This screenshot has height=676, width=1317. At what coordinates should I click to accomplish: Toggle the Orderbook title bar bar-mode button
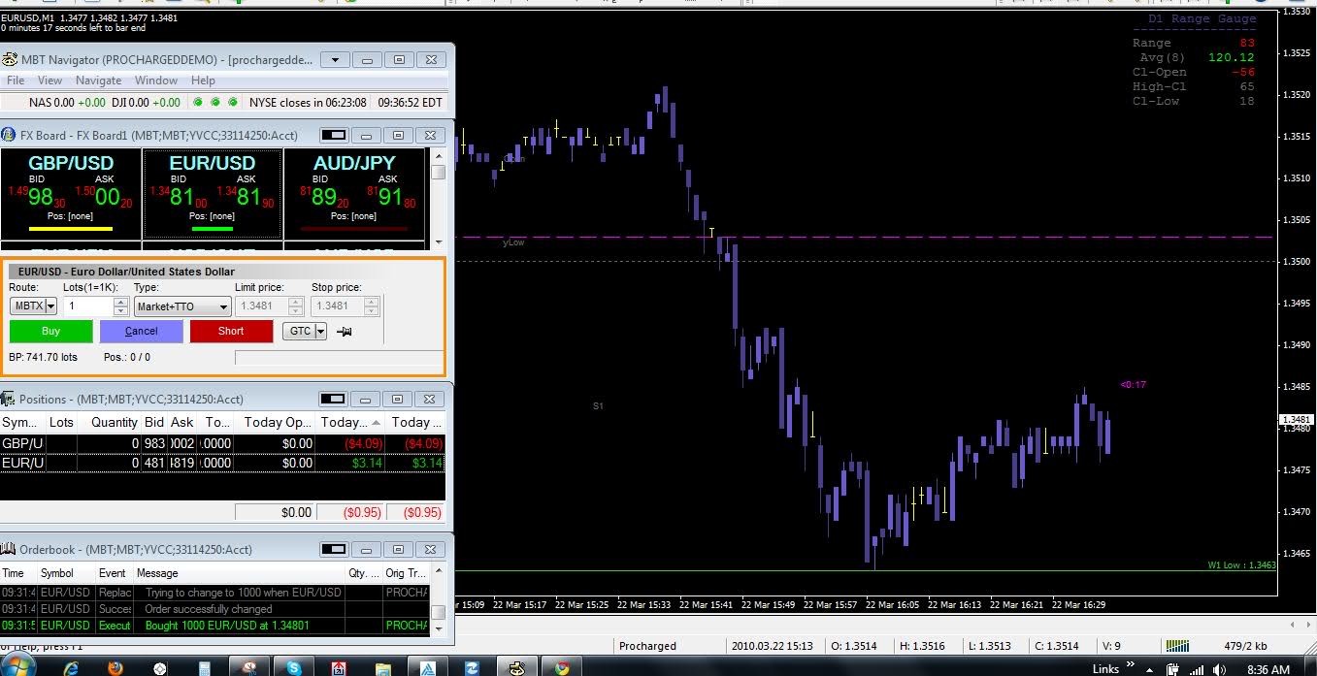pyautogui.click(x=333, y=549)
